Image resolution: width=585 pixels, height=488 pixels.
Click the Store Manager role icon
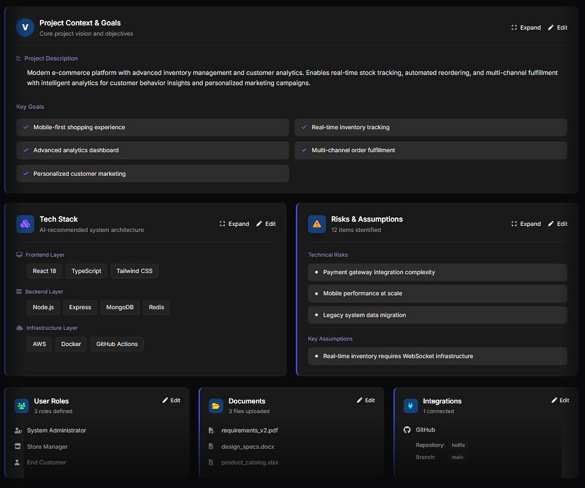[x=18, y=447]
